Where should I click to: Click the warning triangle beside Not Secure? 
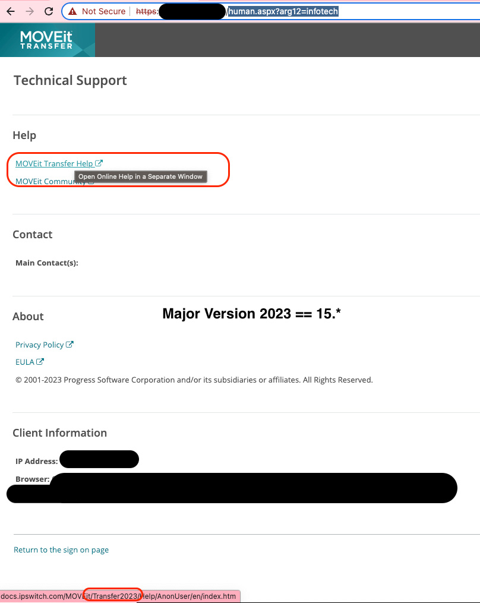71,11
